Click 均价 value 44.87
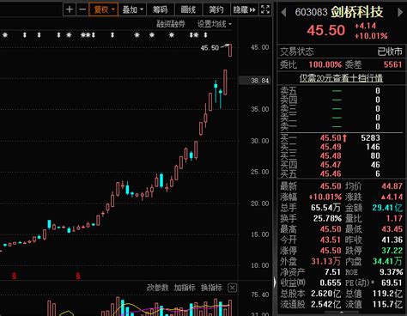This screenshot has width=407, height=316. tap(392, 186)
